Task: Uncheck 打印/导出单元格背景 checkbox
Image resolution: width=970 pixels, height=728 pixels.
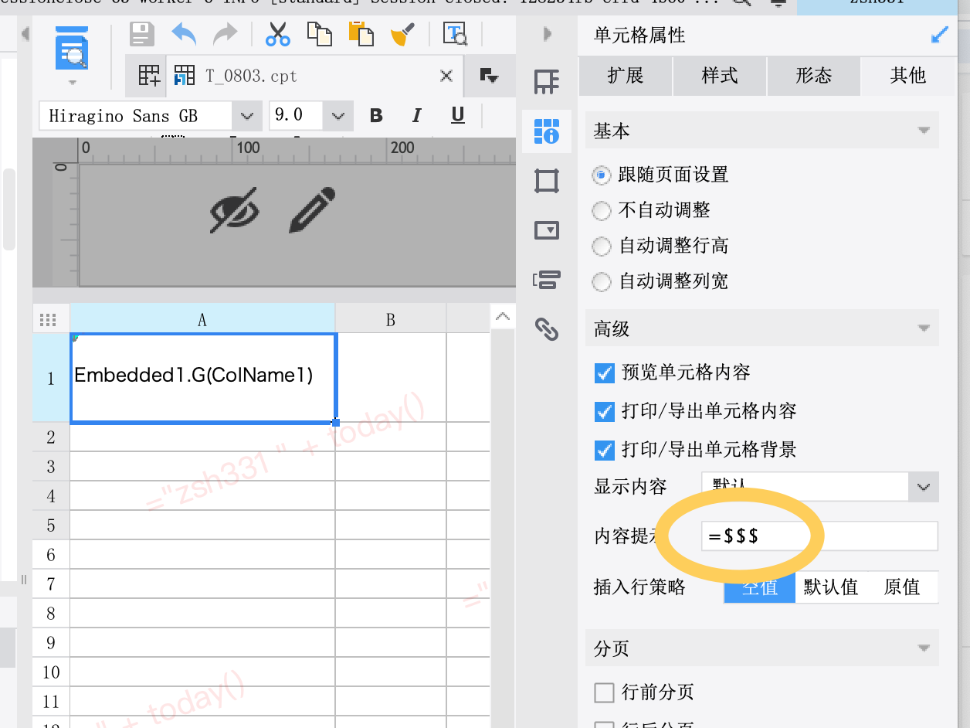Action: (x=605, y=450)
